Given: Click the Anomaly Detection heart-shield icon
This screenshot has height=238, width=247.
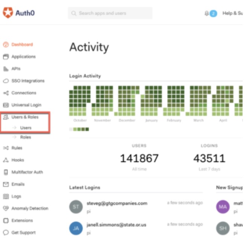Looking at the screenshot, I should (x=6, y=208).
